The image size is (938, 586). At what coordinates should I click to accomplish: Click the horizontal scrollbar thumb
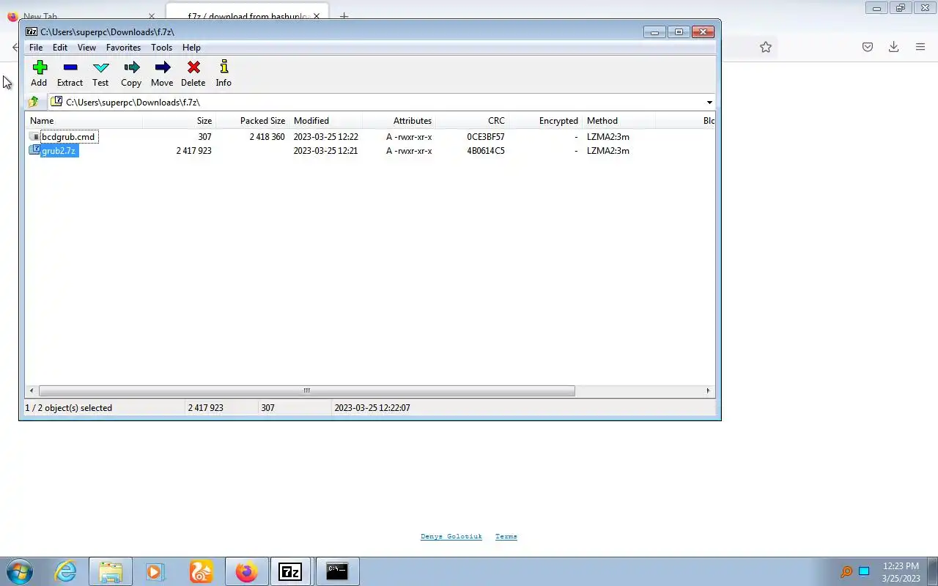click(306, 390)
